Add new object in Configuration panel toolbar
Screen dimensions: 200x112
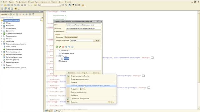pos(11,15)
